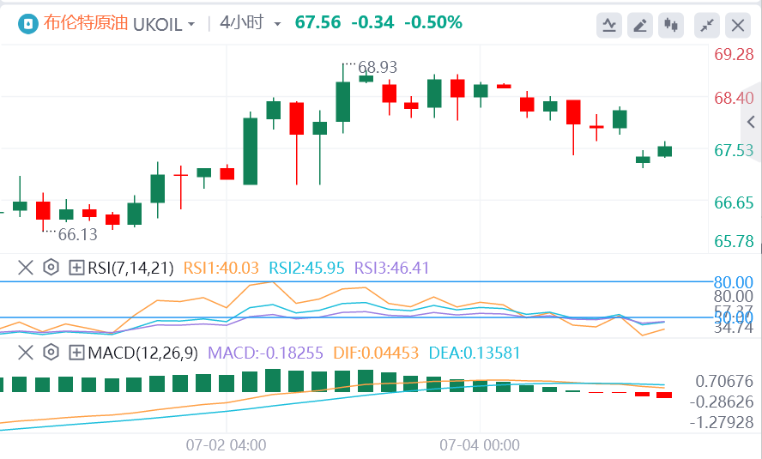Expand the RSI panel plus box
The image size is (762, 459).
(x=76, y=268)
